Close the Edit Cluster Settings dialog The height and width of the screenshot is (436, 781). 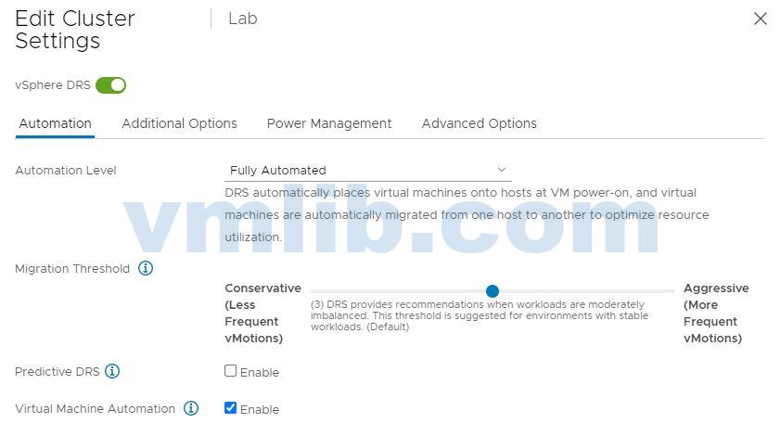[x=761, y=19]
